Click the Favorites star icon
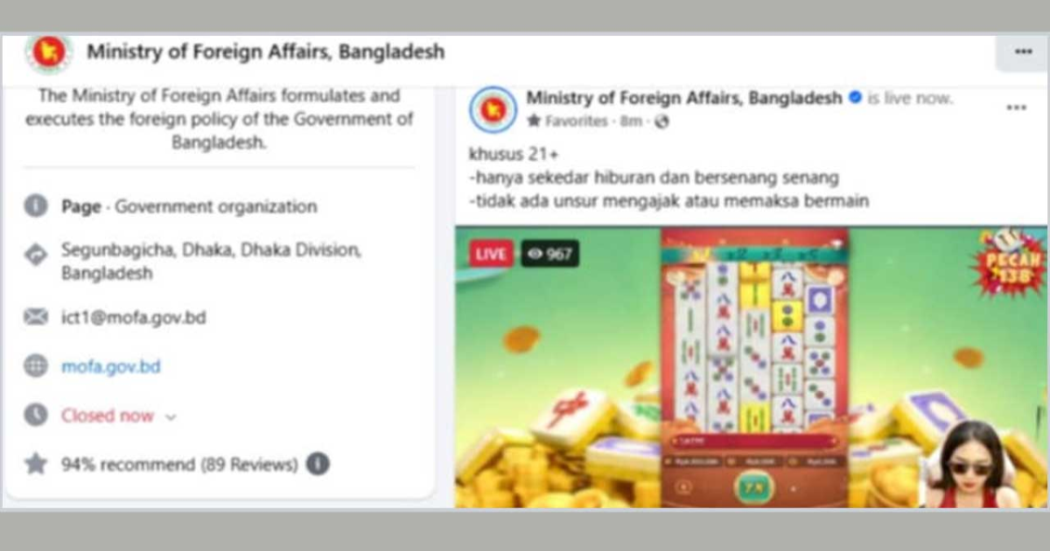 (x=534, y=122)
